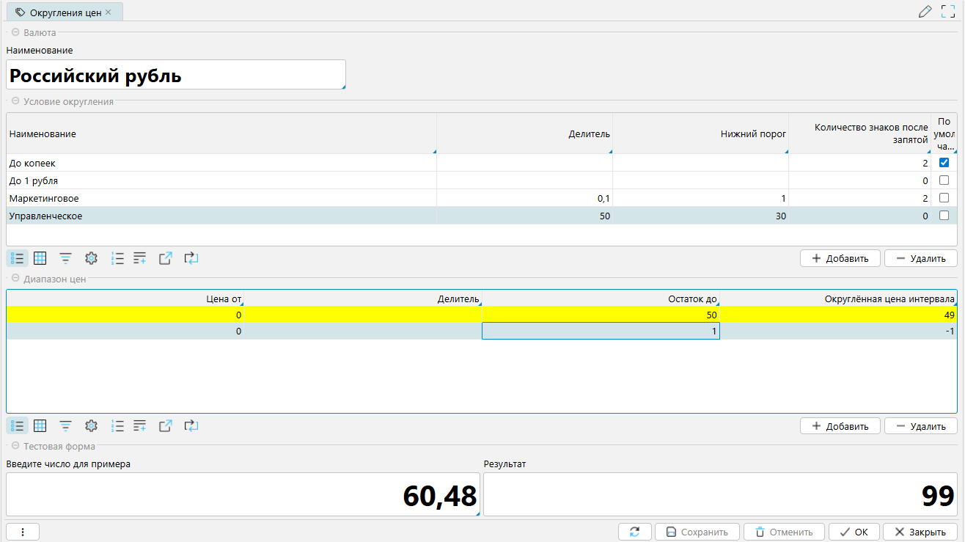965x542 pixels.
Task: Switch to grid view in Условие округления toolbar
Action: pos(40,258)
